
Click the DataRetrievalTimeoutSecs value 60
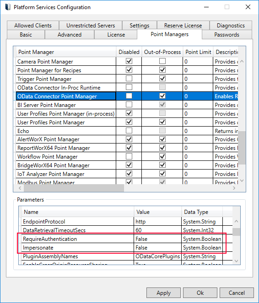[158, 230]
